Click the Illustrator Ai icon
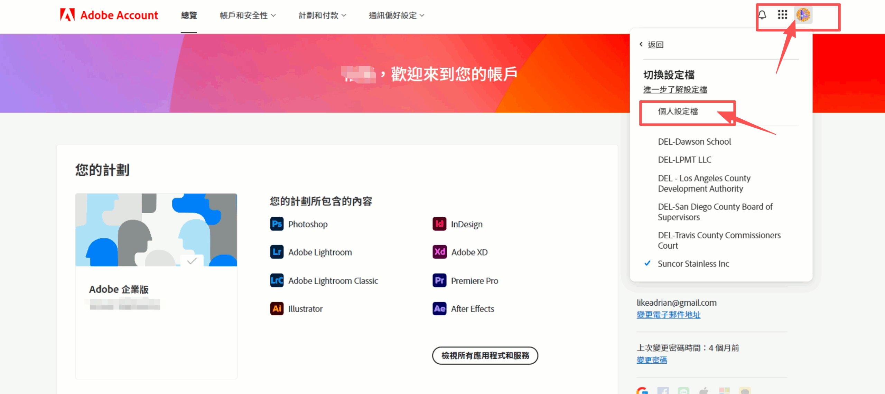The image size is (885, 394). click(277, 308)
